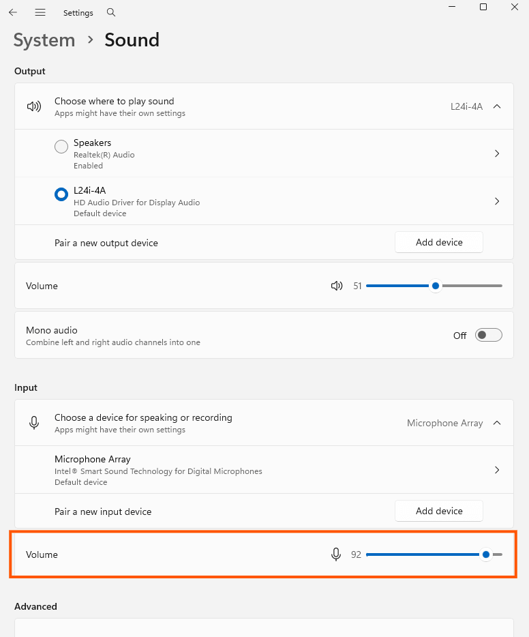Click Add device for a new input device
The width and height of the screenshot is (529, 637).
tap(438, 510)
